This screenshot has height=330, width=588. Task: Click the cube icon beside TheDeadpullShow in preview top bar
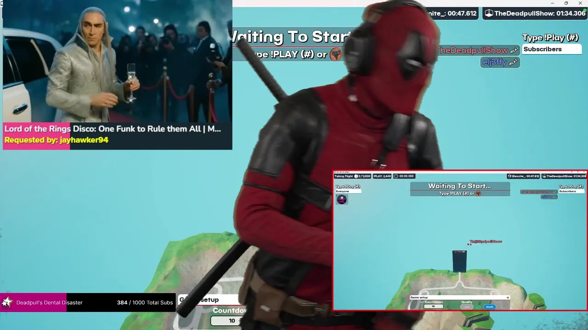point(545,176)
